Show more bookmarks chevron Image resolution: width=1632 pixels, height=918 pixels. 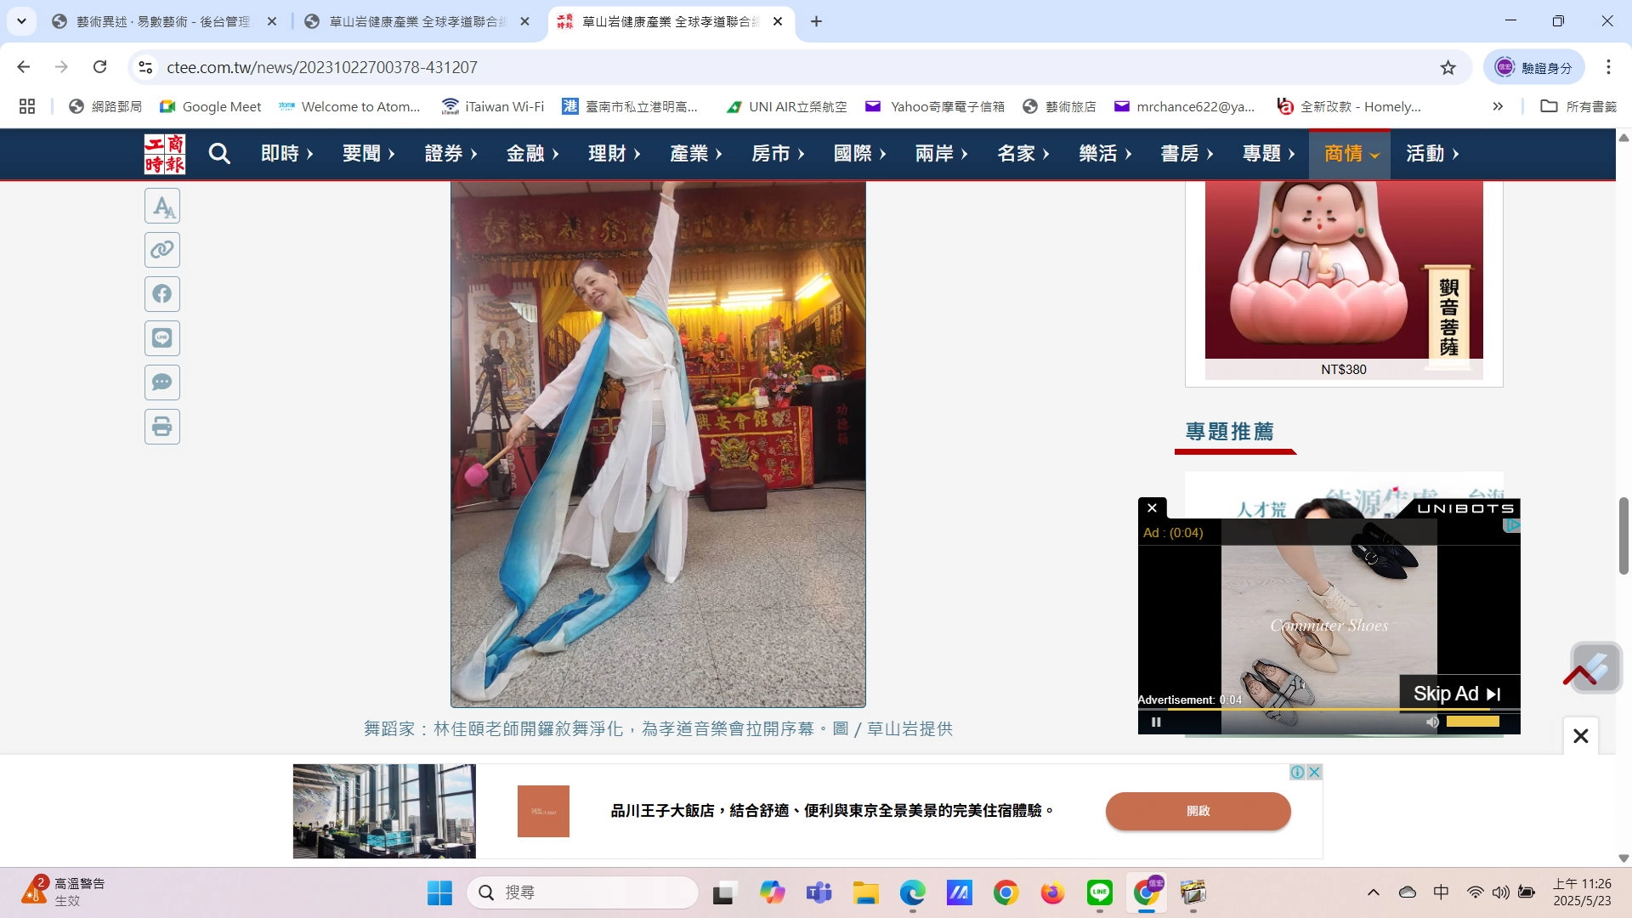click(x=1497, y=106)
